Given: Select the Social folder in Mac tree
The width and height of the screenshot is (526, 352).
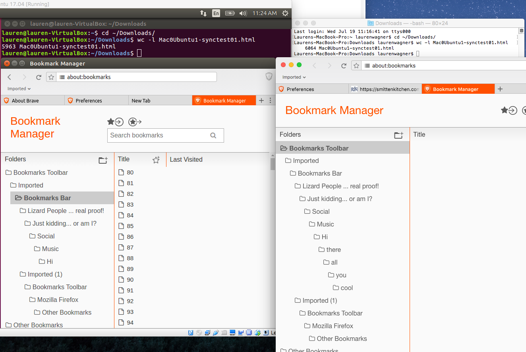Looking at the screenshot, I should tap(317, 211).
